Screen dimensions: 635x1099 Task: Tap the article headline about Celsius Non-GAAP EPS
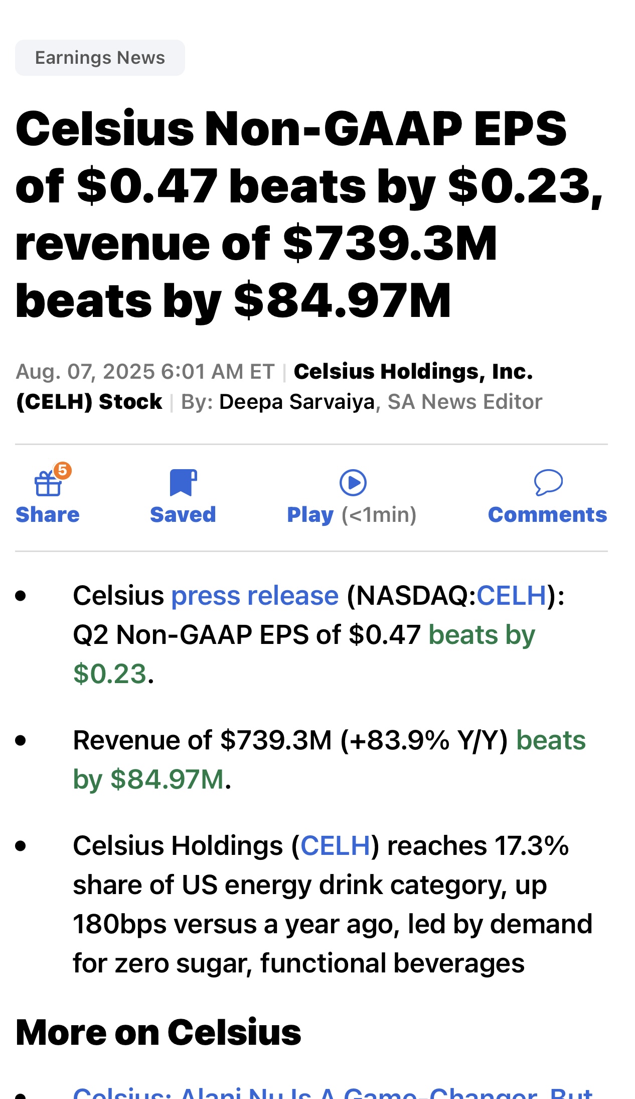[309, 214]
